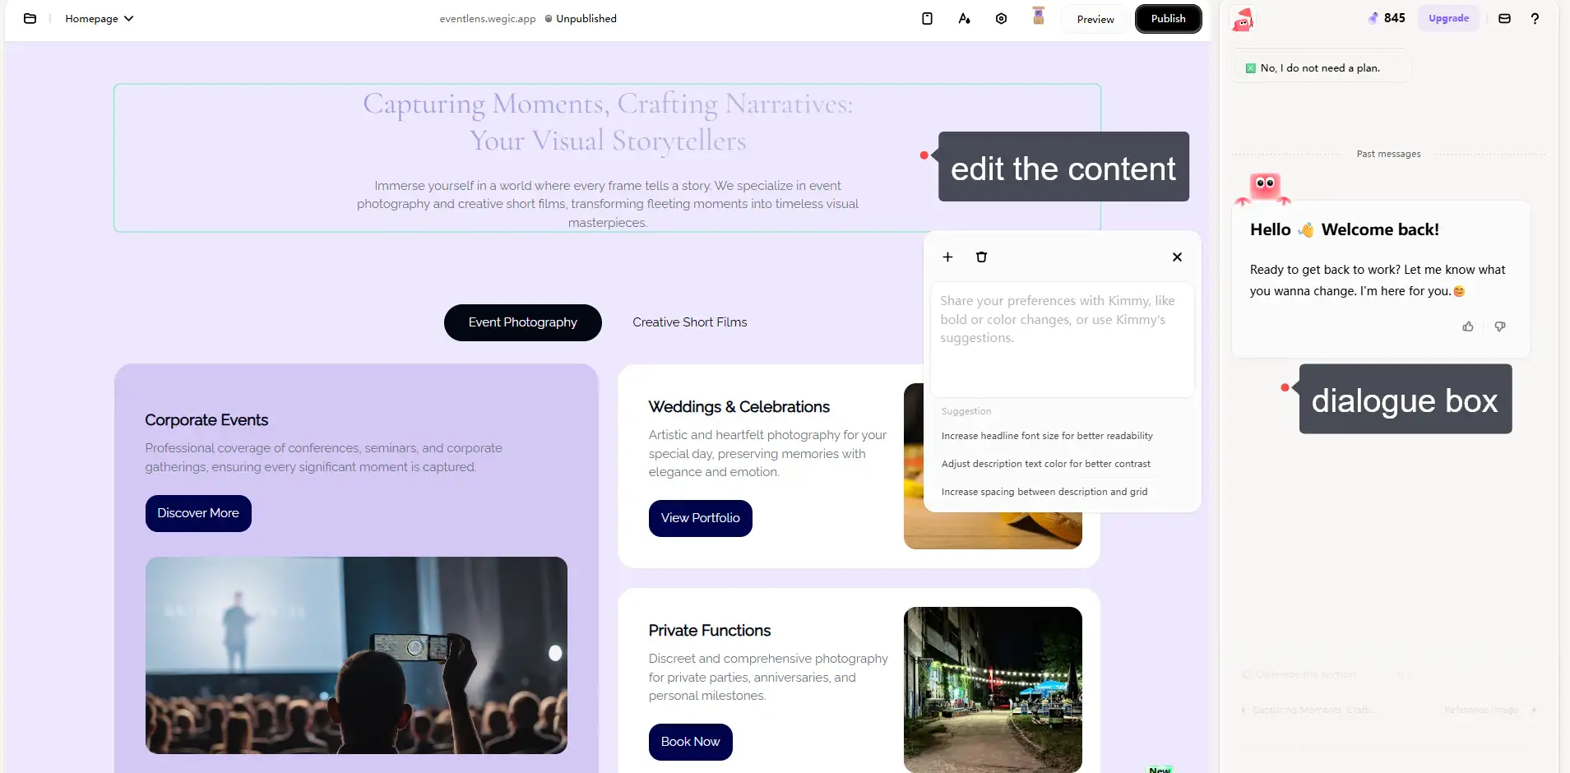Delete the section with trash icon

click(x=981, y=257)
